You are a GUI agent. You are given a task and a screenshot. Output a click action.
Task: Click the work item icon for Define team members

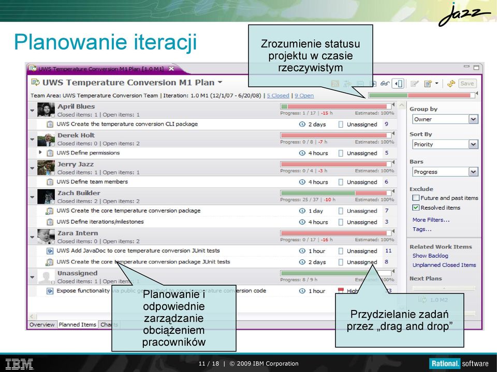tap(50, 182)
